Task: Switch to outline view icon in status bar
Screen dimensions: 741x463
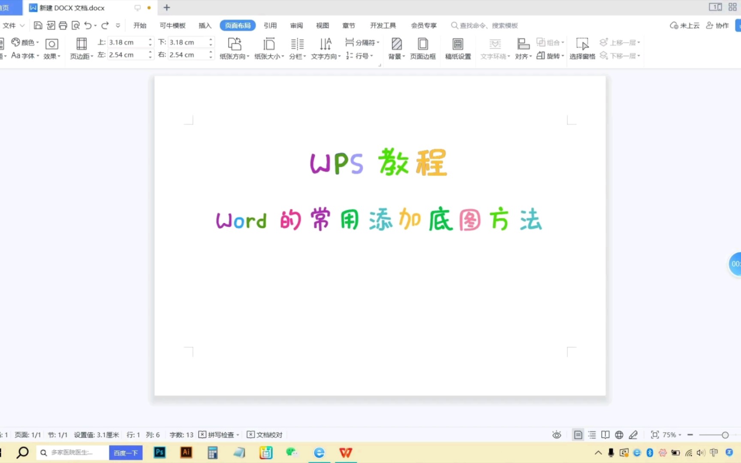Action: click(x=592, y=435)
